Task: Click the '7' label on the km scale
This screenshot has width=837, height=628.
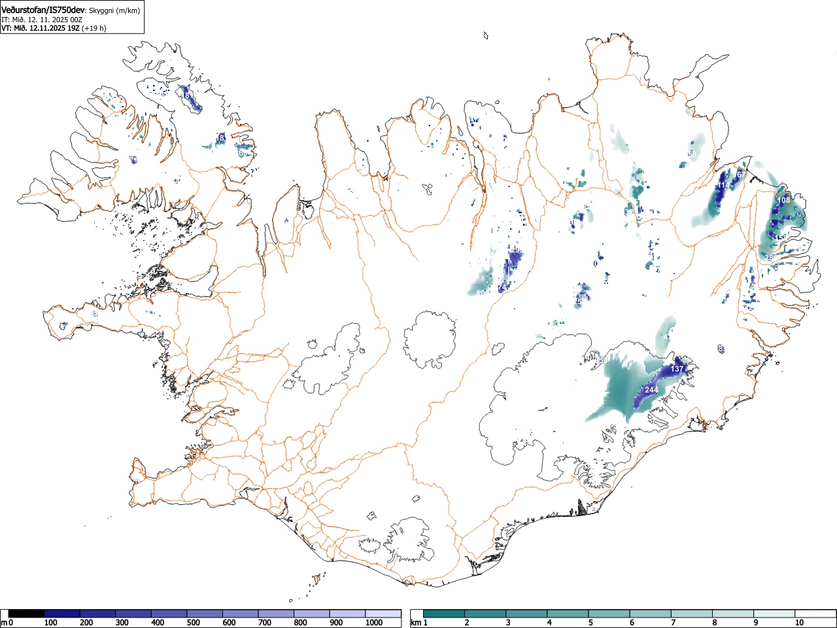Action: (673, 623)
